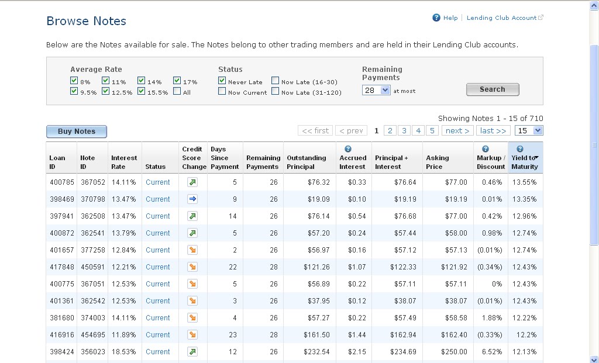Viewport: 599px width, 363px height.
Task: Click the credit score up arrow for loan 398424
Action: coord(192,351)
